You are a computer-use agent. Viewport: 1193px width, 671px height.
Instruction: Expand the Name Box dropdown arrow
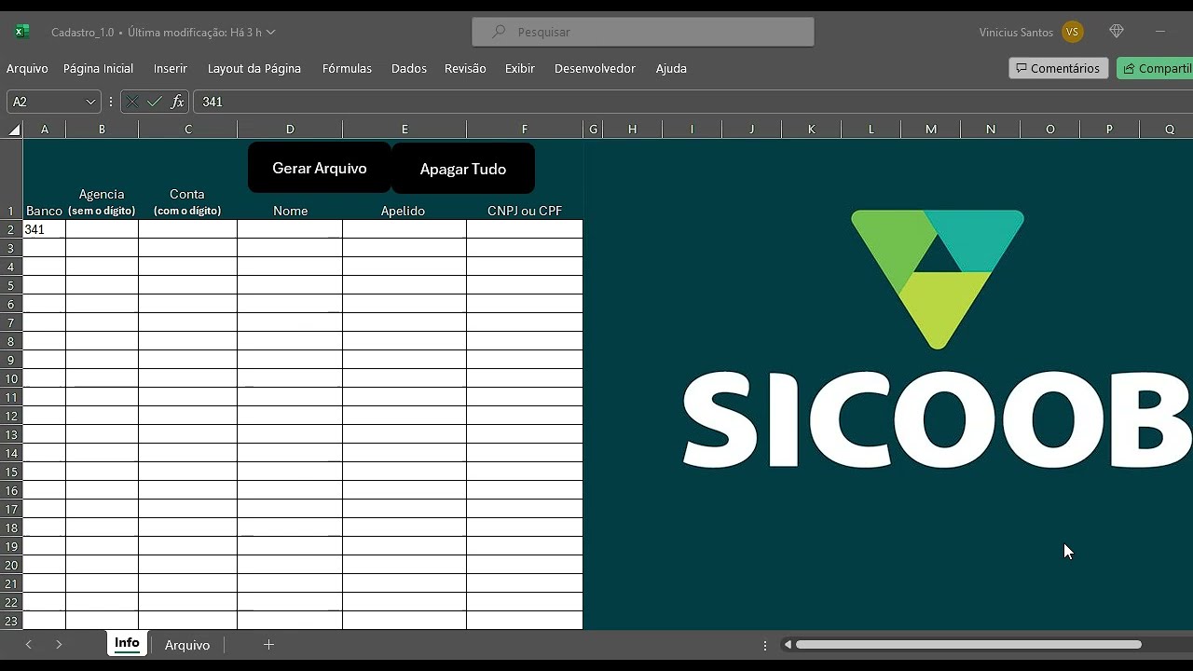pos(90,102)
